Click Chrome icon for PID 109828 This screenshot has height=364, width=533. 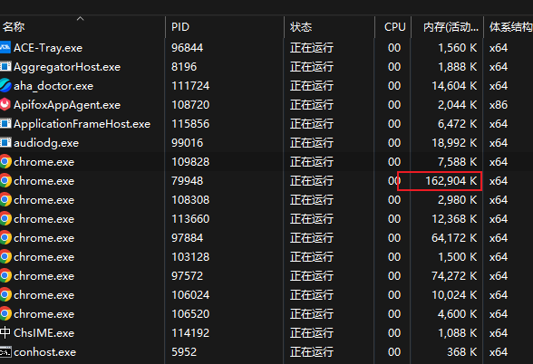[x=5, y=161]
